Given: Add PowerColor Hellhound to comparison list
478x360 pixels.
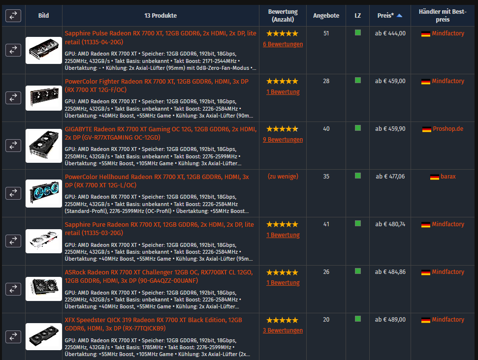Looking at the screenshot, I should [13, 193].
